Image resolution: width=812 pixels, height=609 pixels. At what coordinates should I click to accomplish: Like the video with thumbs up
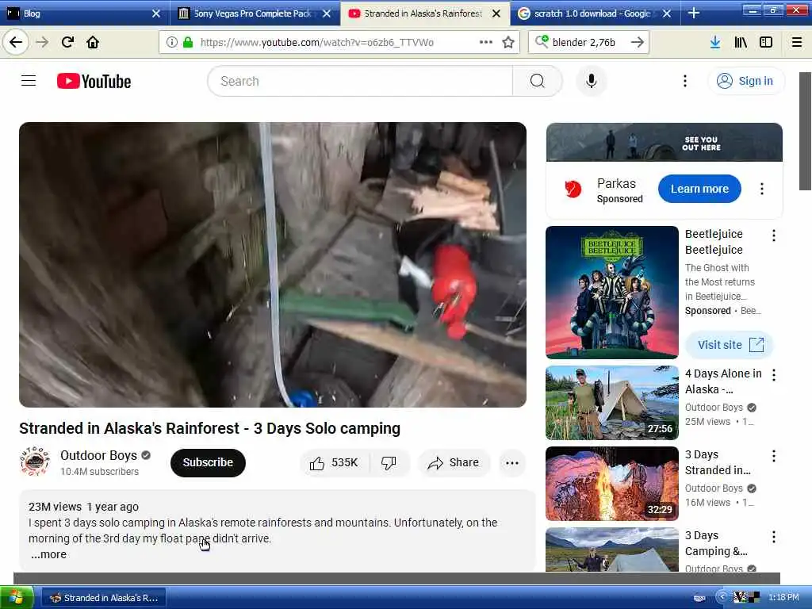pyautogui.click(x=334, y=462)
